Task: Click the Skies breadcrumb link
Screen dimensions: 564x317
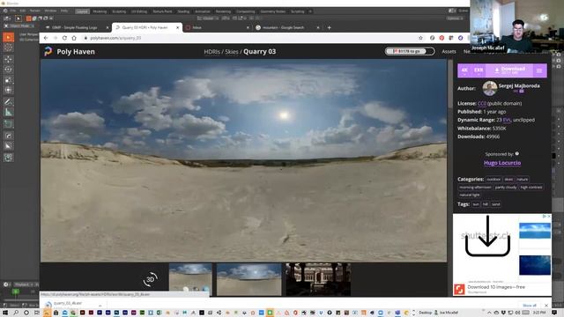Action: point(231,52)
